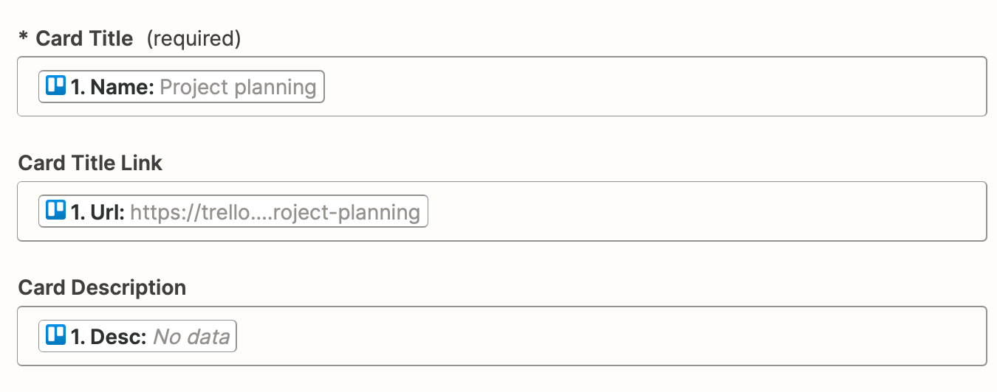Click the "Card Description" field label

coord(102,287)
